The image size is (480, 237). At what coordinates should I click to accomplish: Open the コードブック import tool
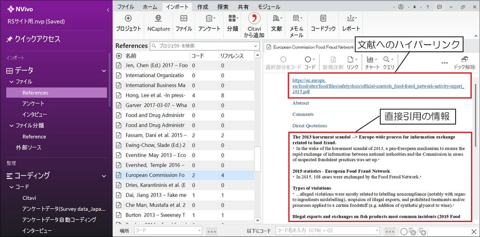point(323,19)
